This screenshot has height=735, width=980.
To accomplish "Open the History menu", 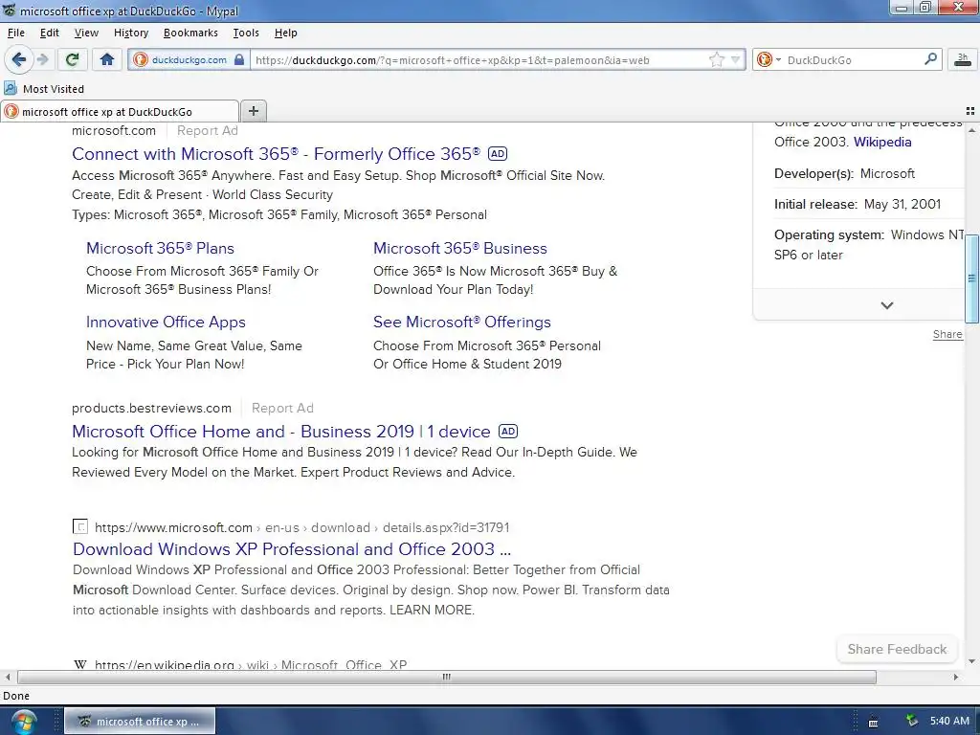I will tap(130, 33).
